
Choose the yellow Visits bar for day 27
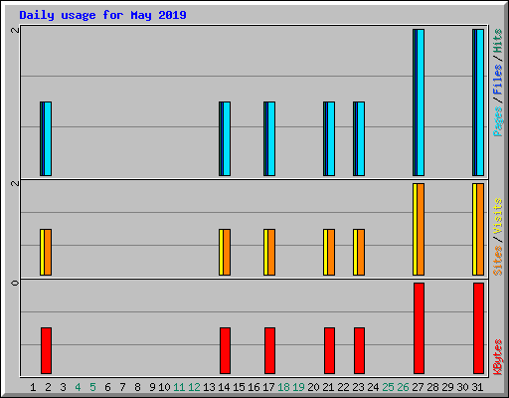(415, 229)
